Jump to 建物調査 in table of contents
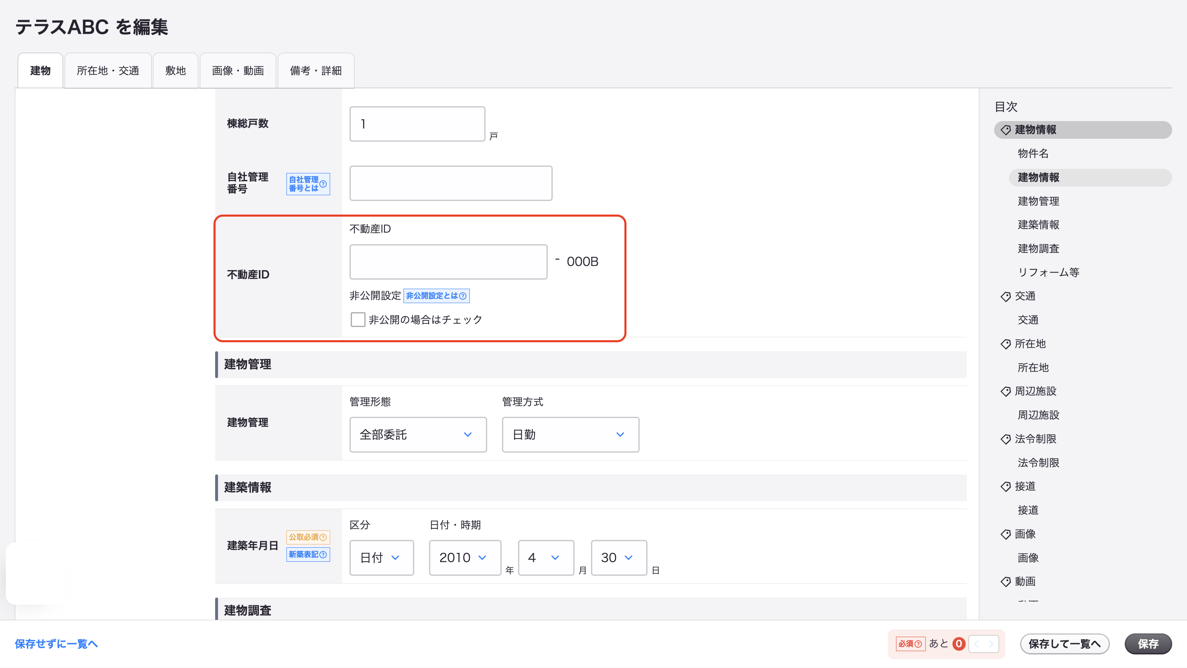Image resolution: width=1187 pixels, height=668 pixels. (x=1038, y=249)
